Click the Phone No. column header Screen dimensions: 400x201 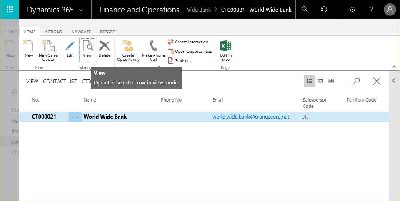click(172, 100)
